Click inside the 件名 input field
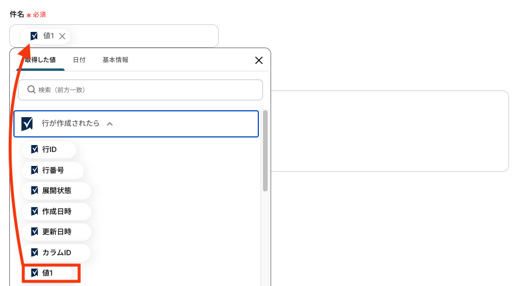Image resolution: width=519 pixels, height=286 pixels. 145,36
